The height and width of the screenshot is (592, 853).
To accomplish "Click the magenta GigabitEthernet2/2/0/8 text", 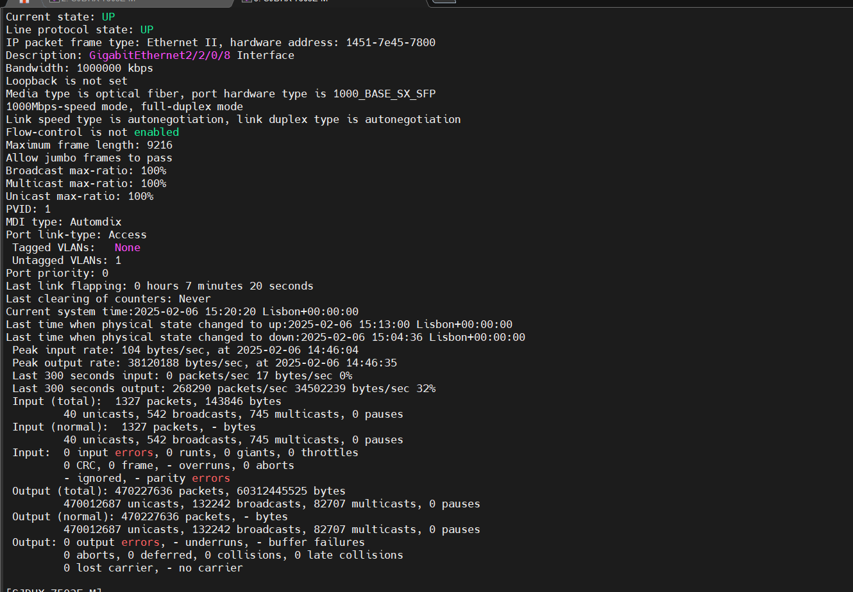I will click(160, 55).
